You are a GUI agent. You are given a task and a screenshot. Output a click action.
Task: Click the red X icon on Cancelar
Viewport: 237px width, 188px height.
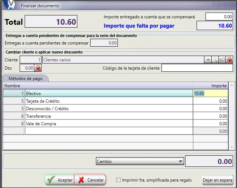tap(81, 180)
